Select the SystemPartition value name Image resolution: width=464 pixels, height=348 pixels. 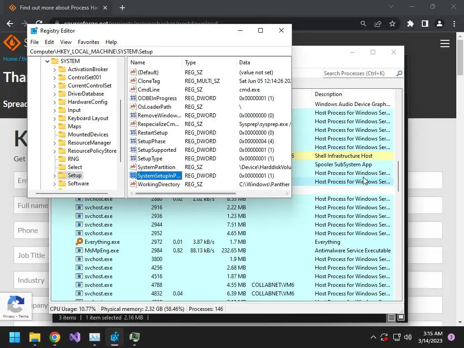point(156,167)
